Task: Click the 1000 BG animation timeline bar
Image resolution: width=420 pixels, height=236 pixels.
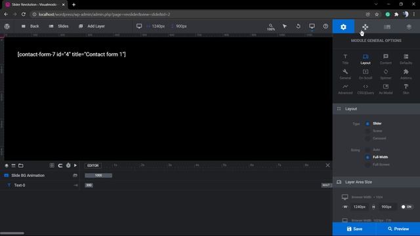Action: pos(98,176)
